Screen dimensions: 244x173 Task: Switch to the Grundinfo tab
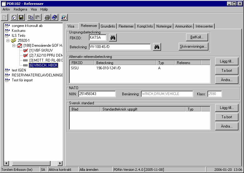108,26
